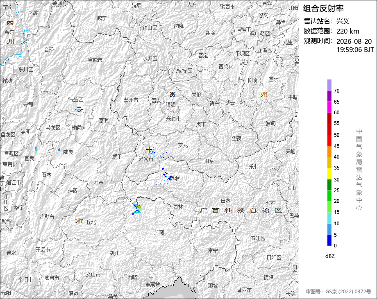Click the 广西壮族自治区 province label
The height and width of the screenshot is (299, 377).
point(241,210)
